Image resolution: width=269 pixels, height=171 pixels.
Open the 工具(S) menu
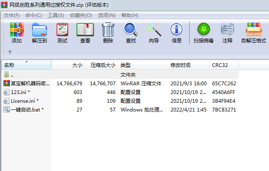coord(56,15)
